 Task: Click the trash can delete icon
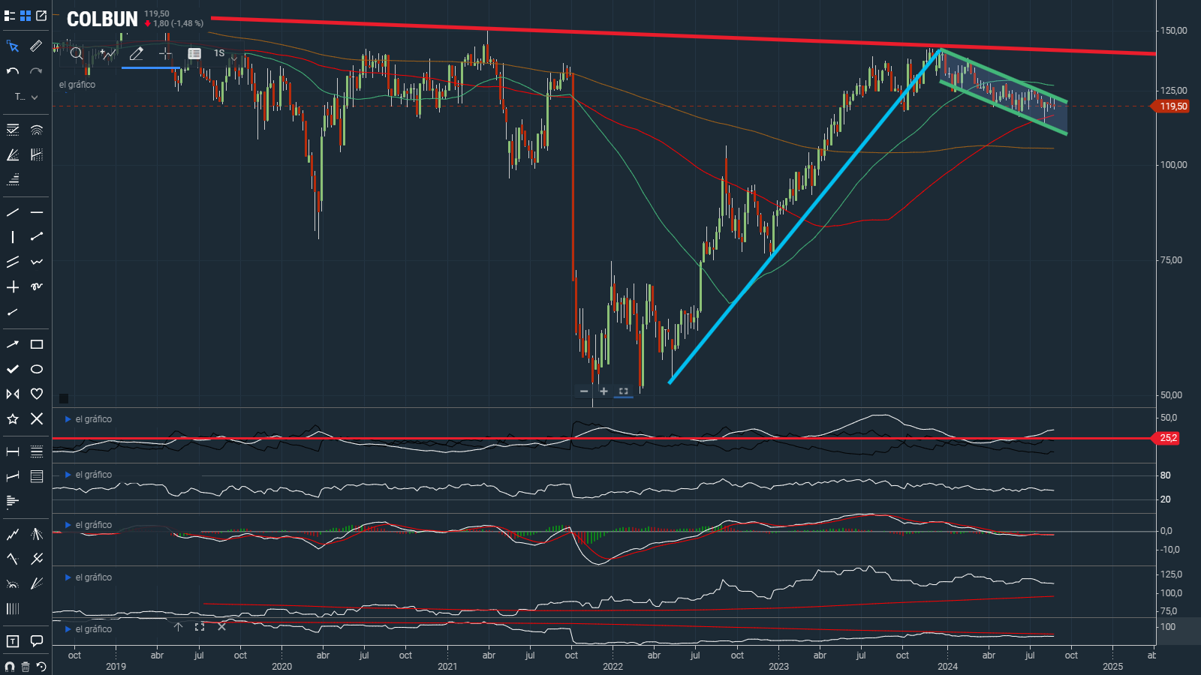coord(26,666)
